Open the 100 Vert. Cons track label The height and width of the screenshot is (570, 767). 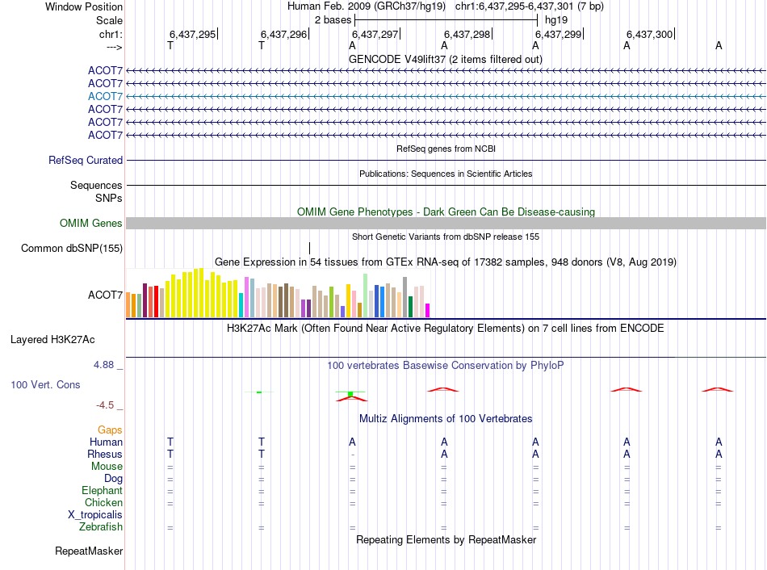point(45,384)
